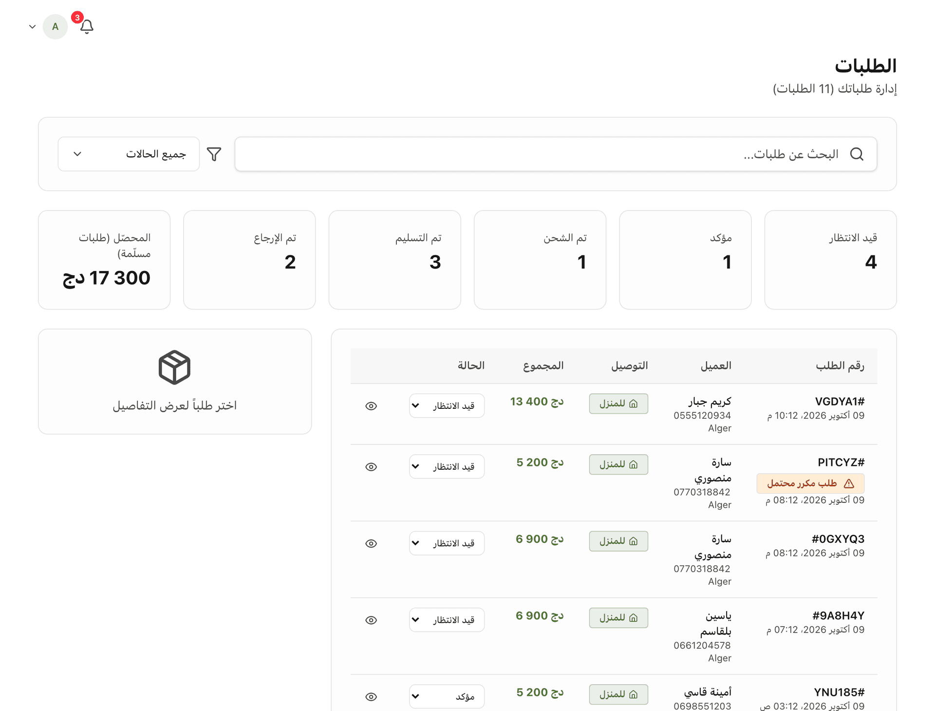This screenshot has height=711, width=935.
Task: Select the قيد الانتظار stat card
Action: 830,260
